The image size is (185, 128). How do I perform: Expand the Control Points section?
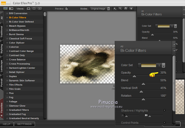point(164,123)
